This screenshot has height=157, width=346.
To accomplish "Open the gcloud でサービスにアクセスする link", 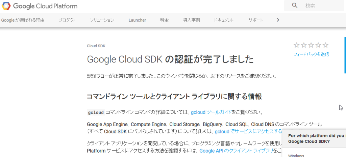I will click(x=248, y=132).
